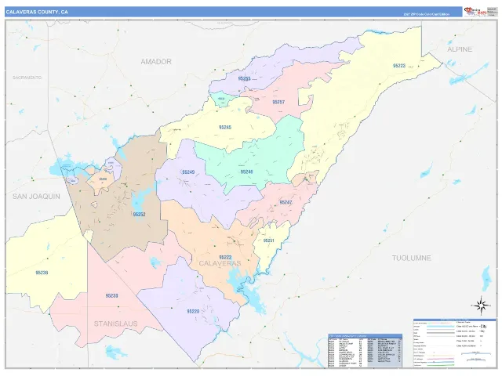This screenshot has width=502, height=376.
Task: Click the compass rose icon
Action: tap(481, 306)
